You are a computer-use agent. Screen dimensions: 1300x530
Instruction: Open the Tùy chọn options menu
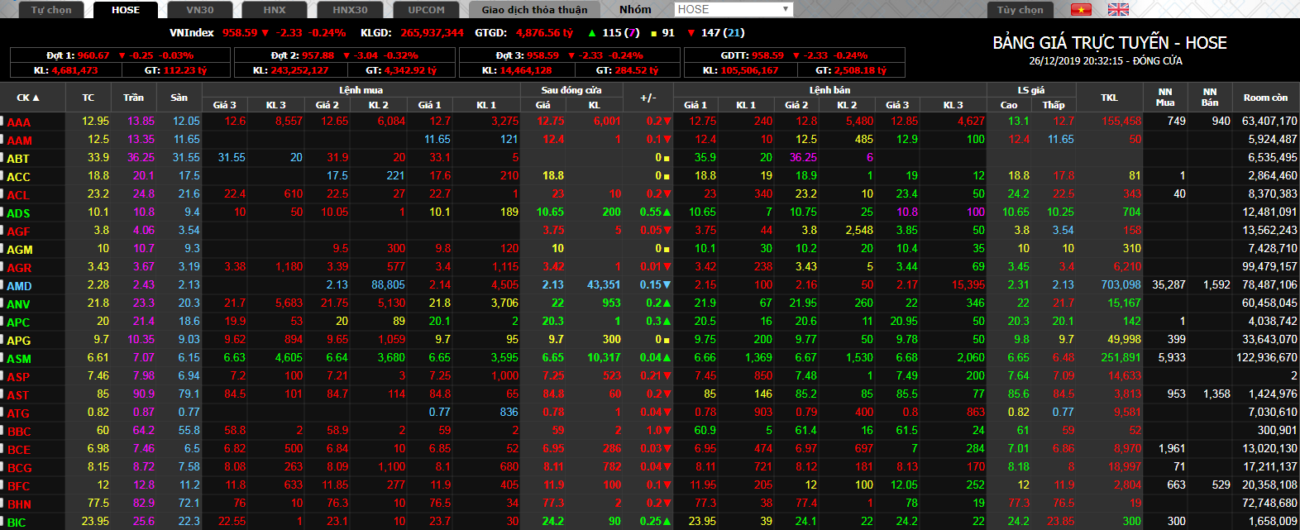click(1020, 10)
